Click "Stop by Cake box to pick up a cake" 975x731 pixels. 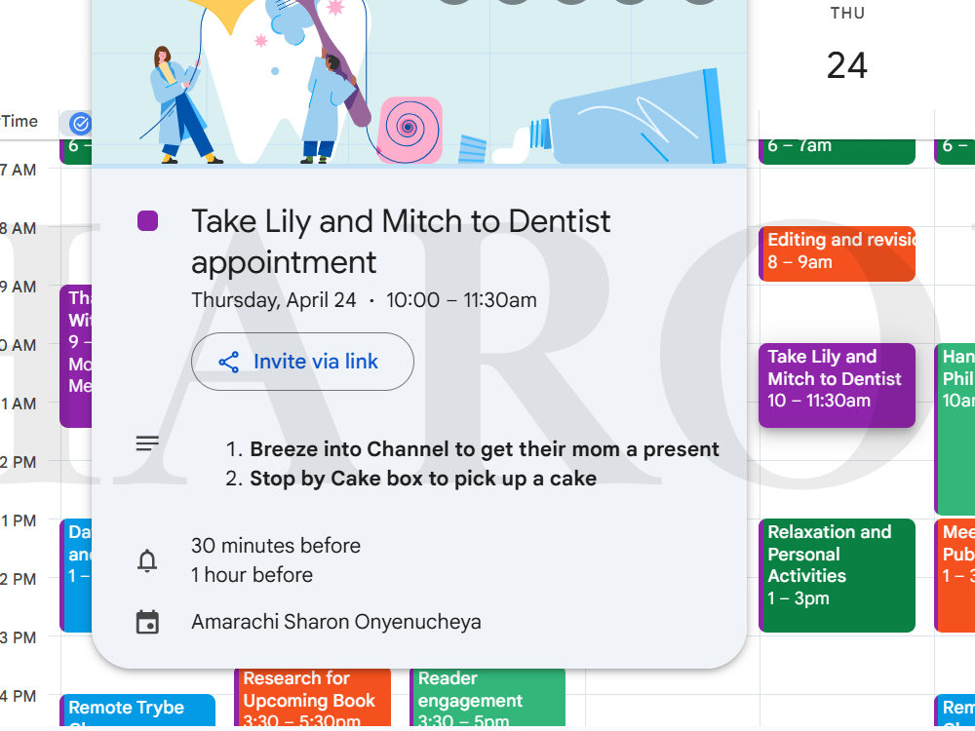pos(423,479)
